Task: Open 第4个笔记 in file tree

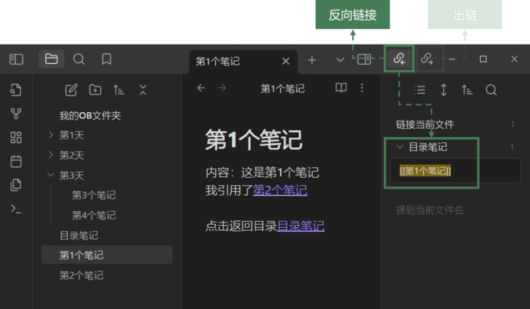Action: coord(94,215)
